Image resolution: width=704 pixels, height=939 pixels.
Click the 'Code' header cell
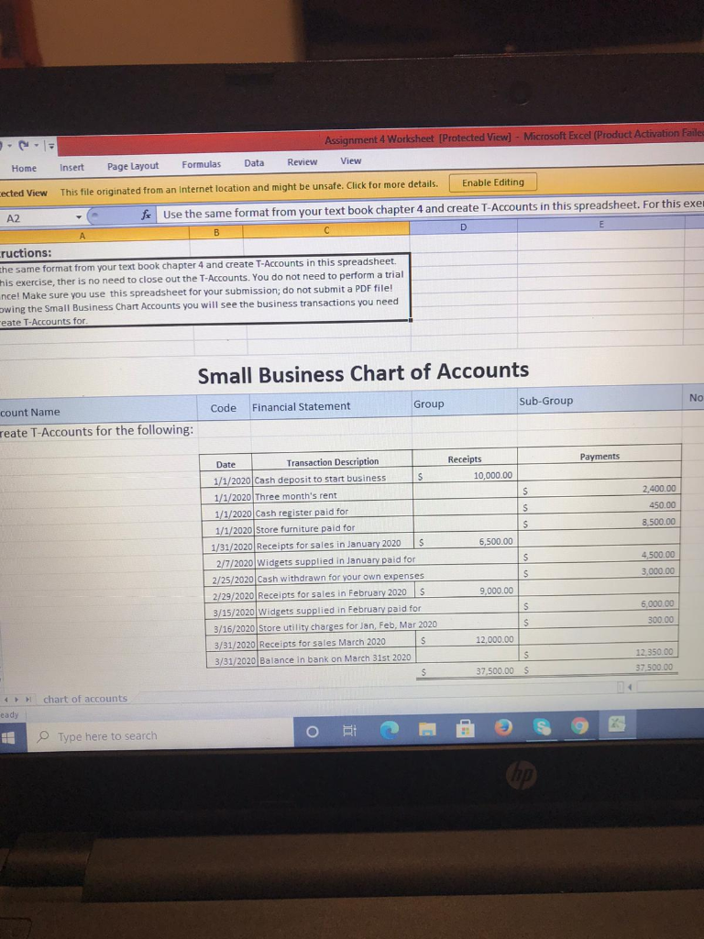[224, 408]
